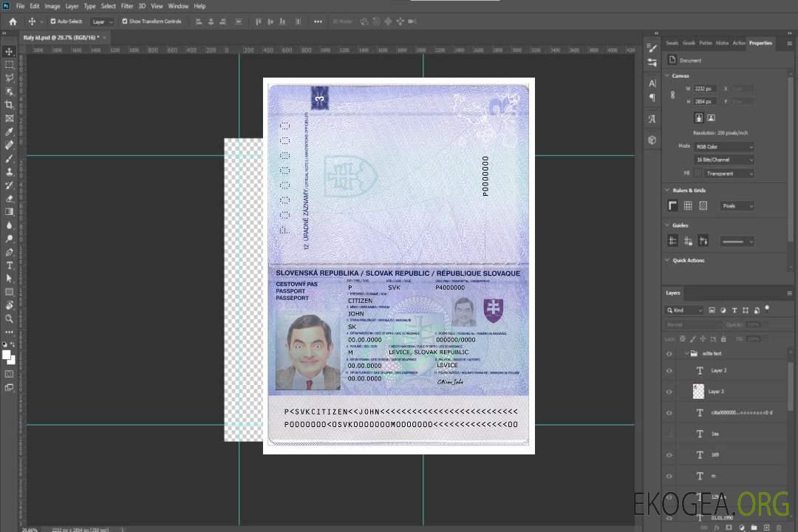
Task: Create a new layer icon
Action: (x=766, y=528)
